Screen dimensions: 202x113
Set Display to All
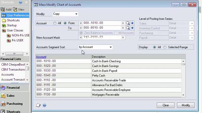click(x=154, y=47)
